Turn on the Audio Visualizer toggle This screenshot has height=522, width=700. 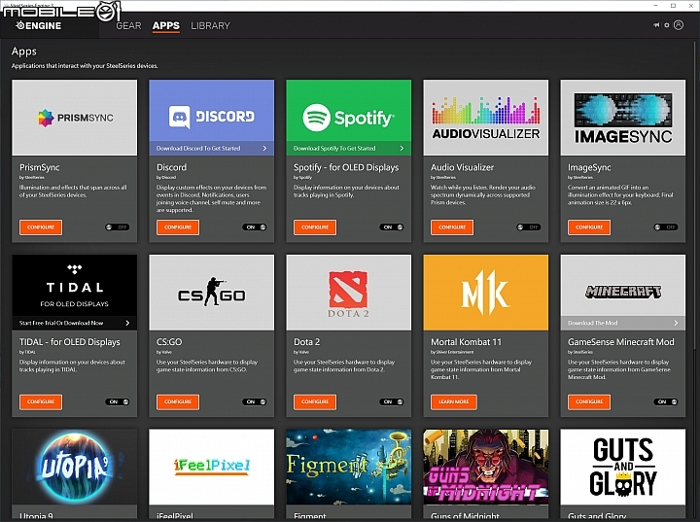click(529, 227)
